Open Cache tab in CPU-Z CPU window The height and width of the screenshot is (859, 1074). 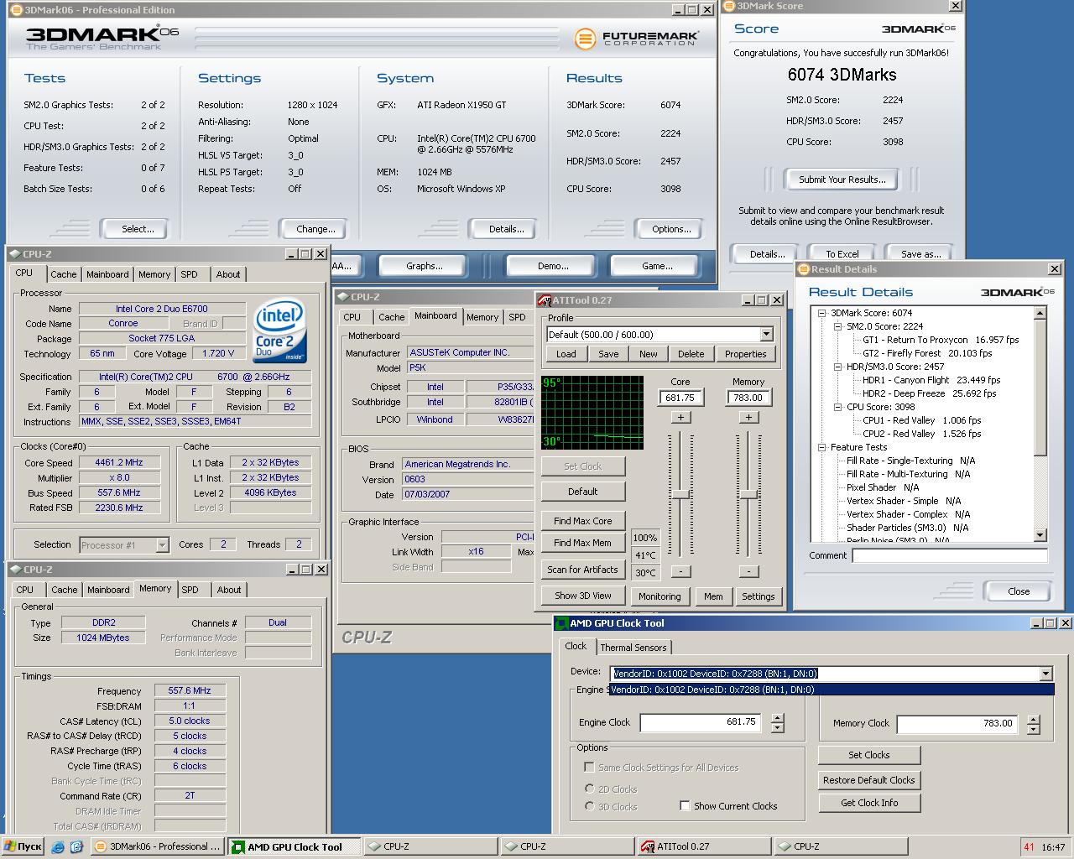pyautogui.click(x=63, y=274)
